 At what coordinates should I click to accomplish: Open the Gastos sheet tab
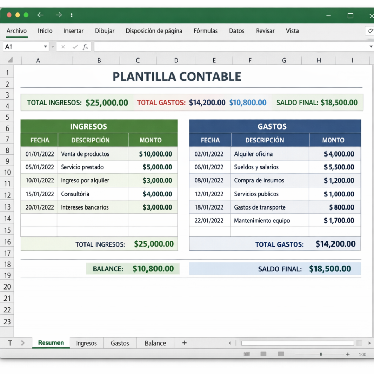[x=119, y=343]
